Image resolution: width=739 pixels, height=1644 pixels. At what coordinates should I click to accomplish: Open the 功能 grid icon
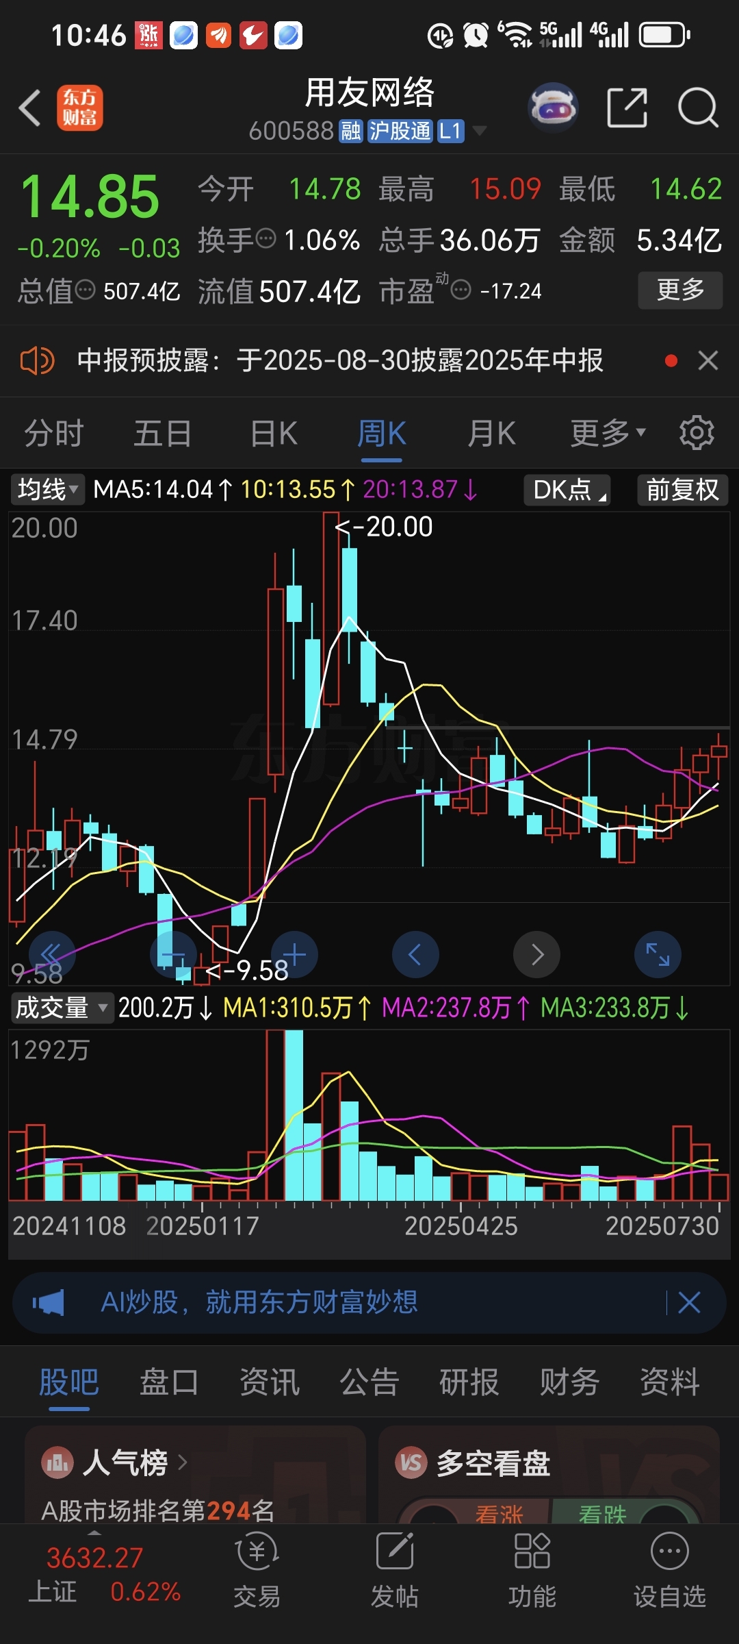532,1552
